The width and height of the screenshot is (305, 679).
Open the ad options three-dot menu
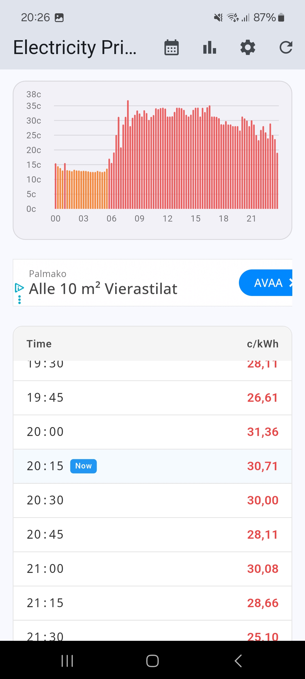[19, 300]
